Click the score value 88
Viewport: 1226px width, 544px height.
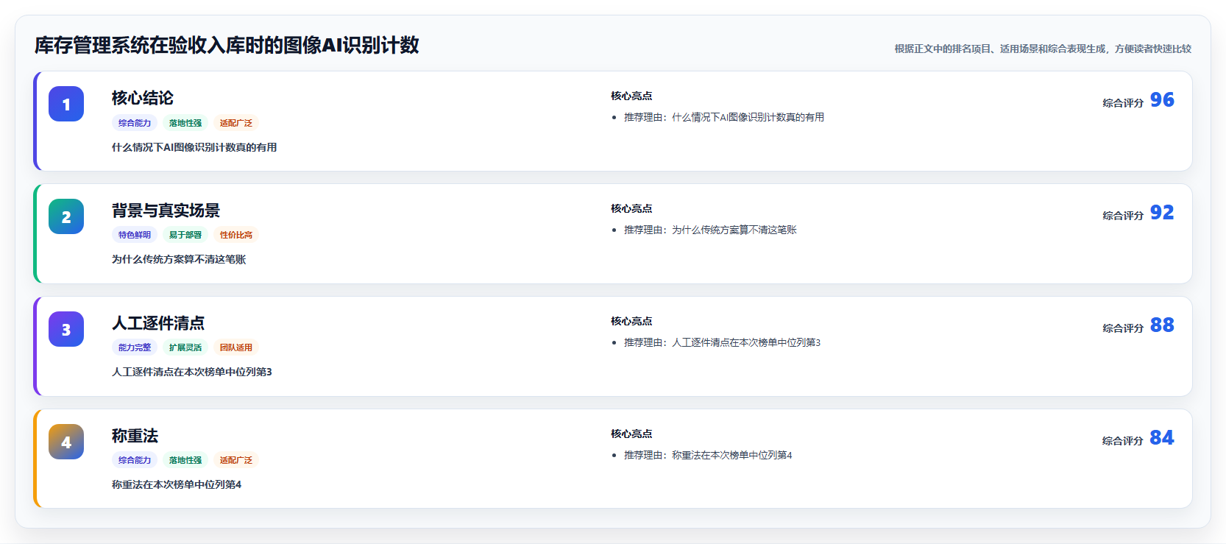[1162, 325]
